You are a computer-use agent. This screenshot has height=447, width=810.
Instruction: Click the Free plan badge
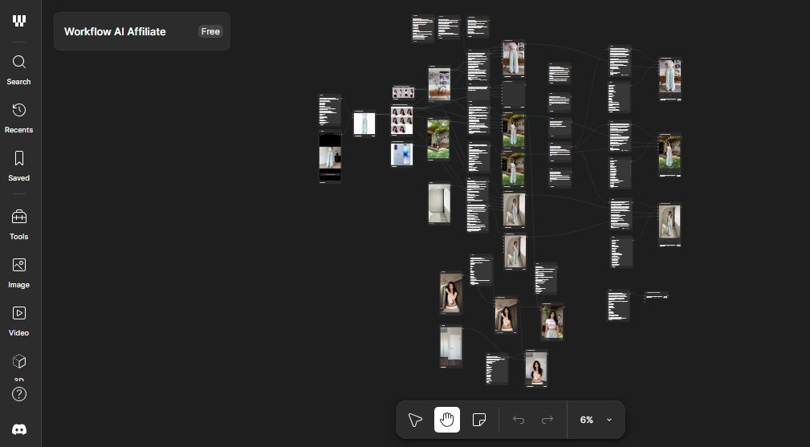[x=210, y=31]
